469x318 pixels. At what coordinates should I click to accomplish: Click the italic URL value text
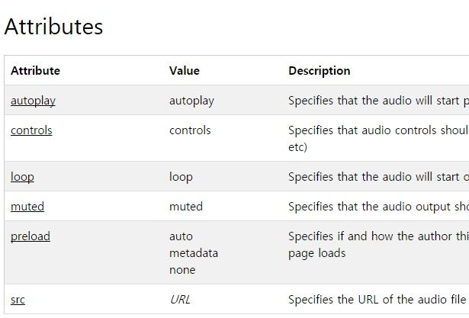point(180,300)
